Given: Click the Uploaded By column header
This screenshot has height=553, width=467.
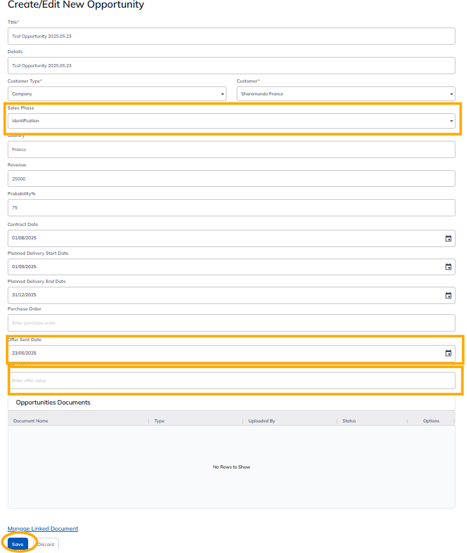Looking at the screenshot, I should [x=262, y=421].
